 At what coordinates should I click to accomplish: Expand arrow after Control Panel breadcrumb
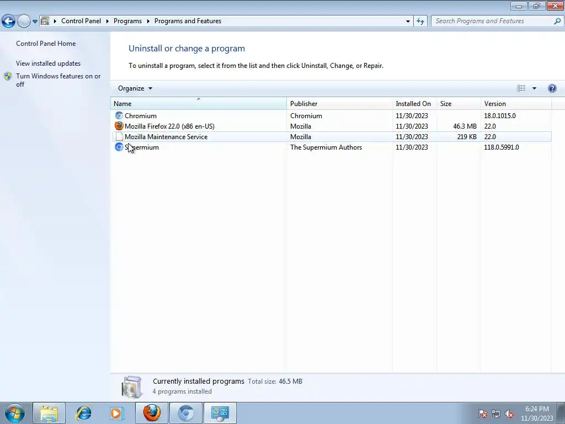108,22
